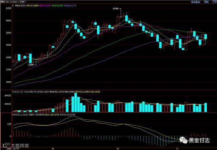Click the 4194 high price marker
This screenshot has height=150, width=217.
(116, 9)
